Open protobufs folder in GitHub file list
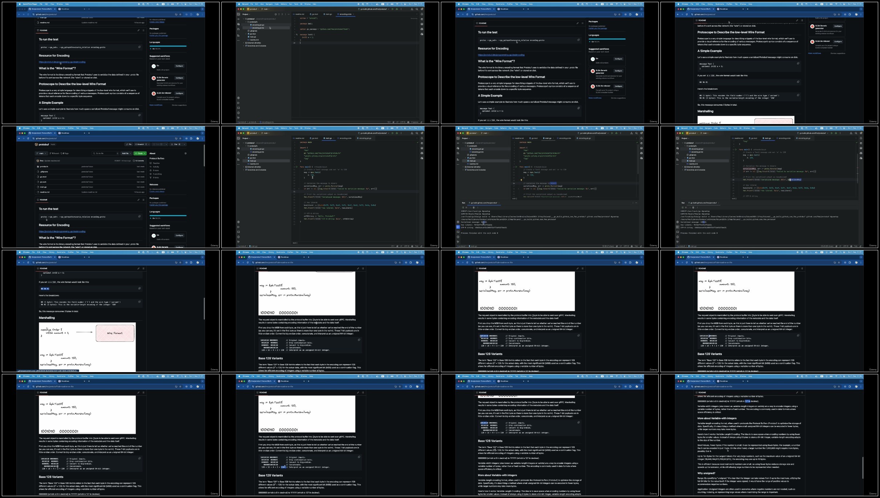This screenshot has width=880, height=498. click(x=44, y=166)
